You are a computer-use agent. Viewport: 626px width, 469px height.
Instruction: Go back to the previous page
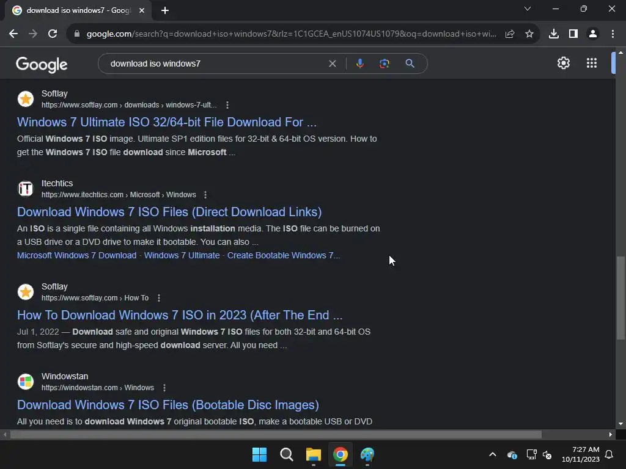click(x=13, y=34)
